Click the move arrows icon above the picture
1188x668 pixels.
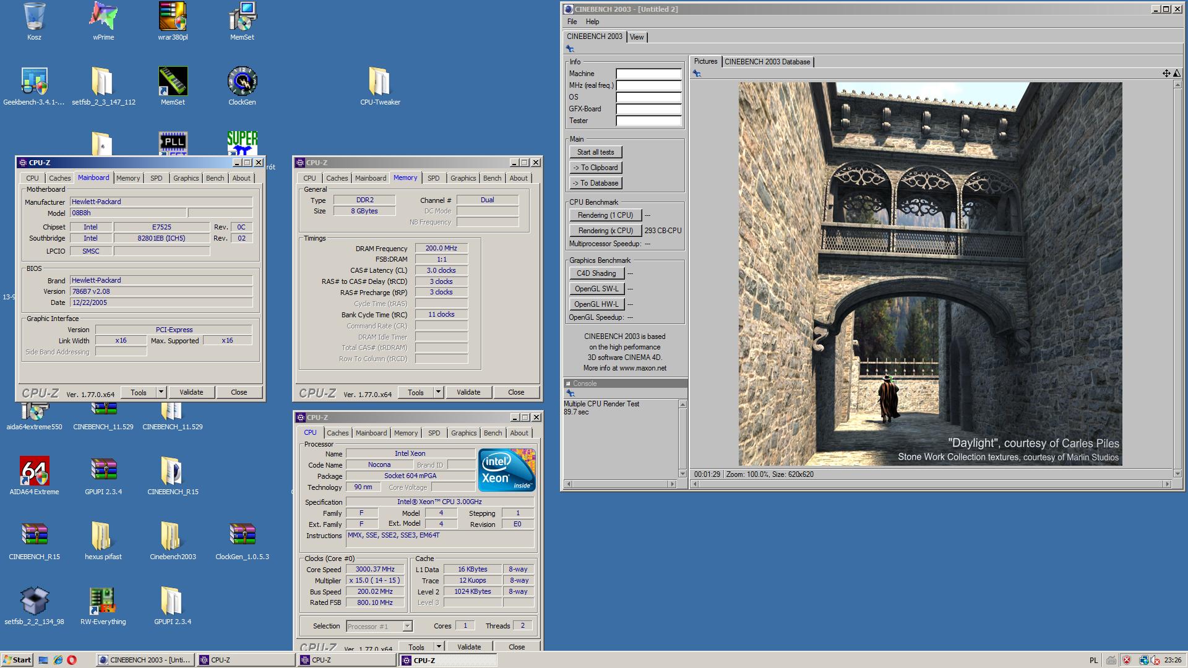coord(1166,74)
